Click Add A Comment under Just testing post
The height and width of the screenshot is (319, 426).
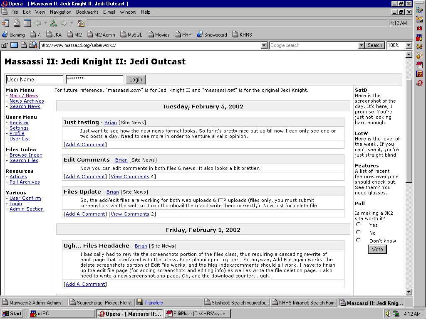[x=85, y=145]
